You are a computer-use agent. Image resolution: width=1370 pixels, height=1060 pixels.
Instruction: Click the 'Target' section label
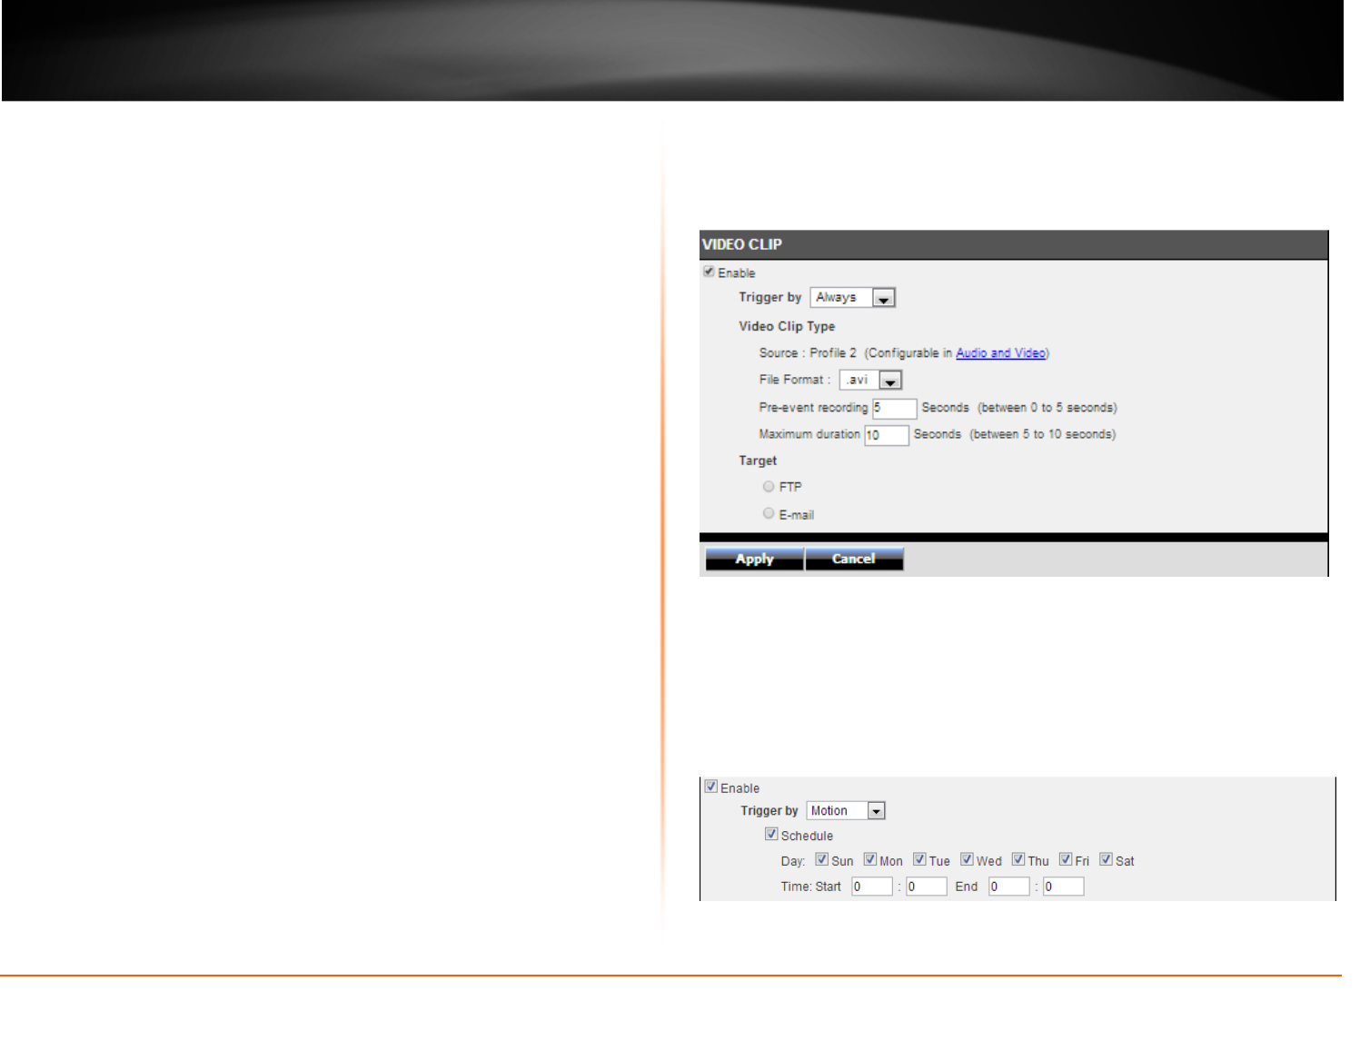pyautogui.click(x=758, y=461)
